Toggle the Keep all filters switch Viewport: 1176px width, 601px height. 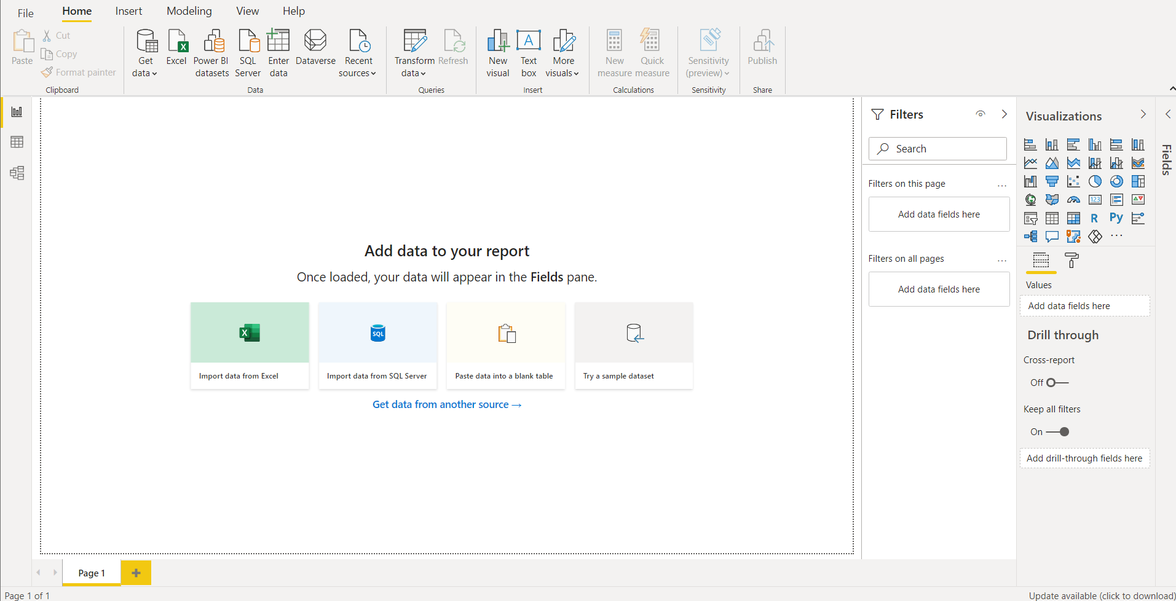(x=1057, y=431)
